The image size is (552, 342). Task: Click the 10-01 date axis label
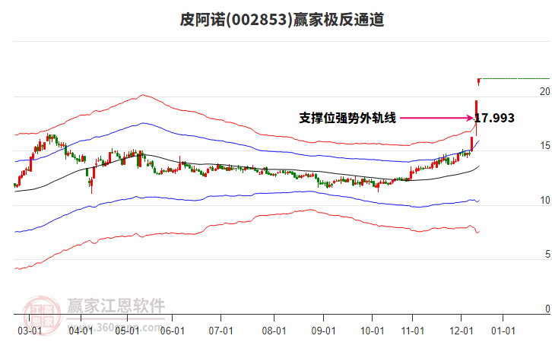[372, 331]
